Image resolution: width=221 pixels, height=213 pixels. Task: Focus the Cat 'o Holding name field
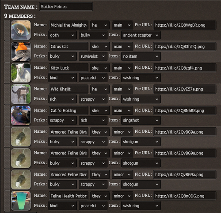69,110
